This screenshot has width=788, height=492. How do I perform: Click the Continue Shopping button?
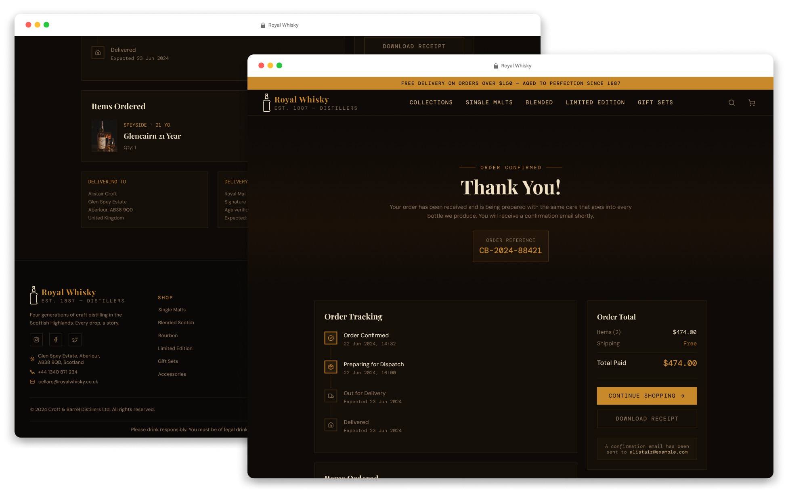pos(647,396)
